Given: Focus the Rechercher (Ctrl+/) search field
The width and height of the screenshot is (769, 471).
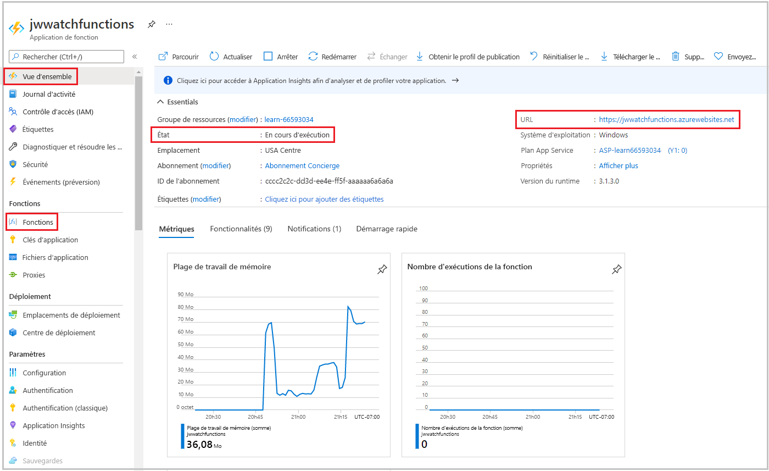Looking at the screenshot, I should pos(66,57).
